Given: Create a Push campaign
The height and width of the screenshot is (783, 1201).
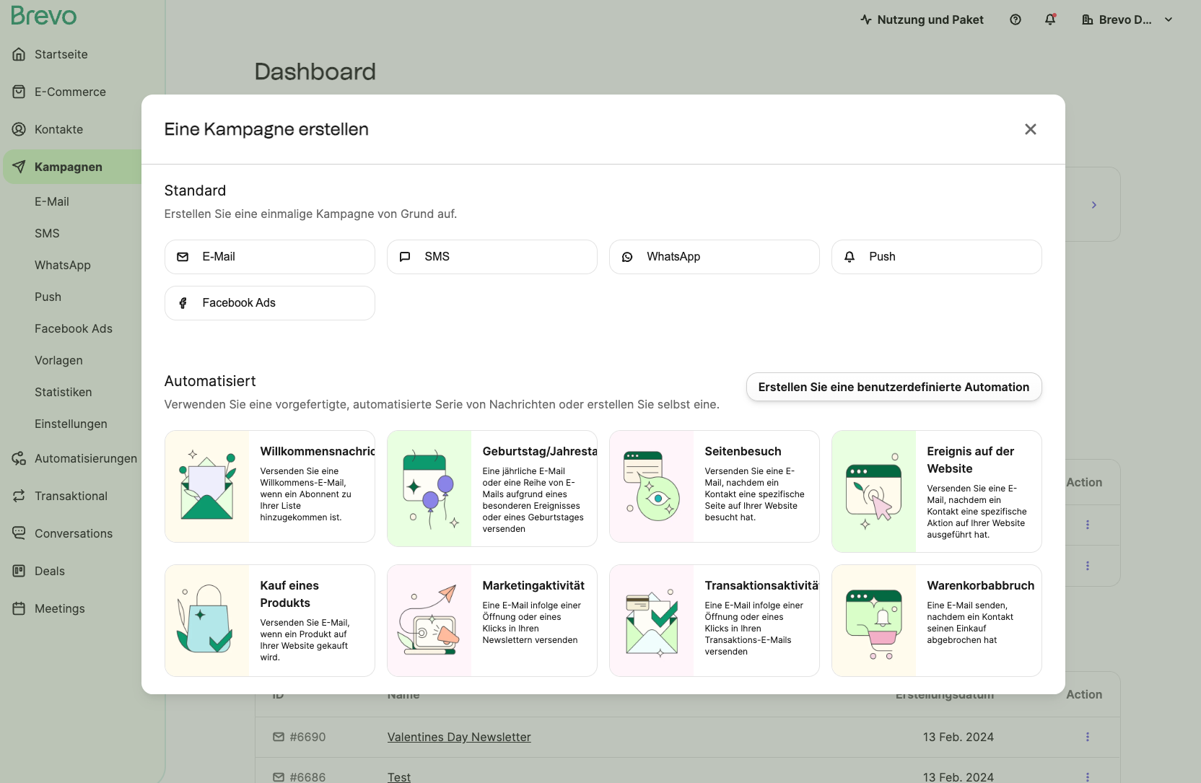Looking at the screenshot, I should click(937, 257).
